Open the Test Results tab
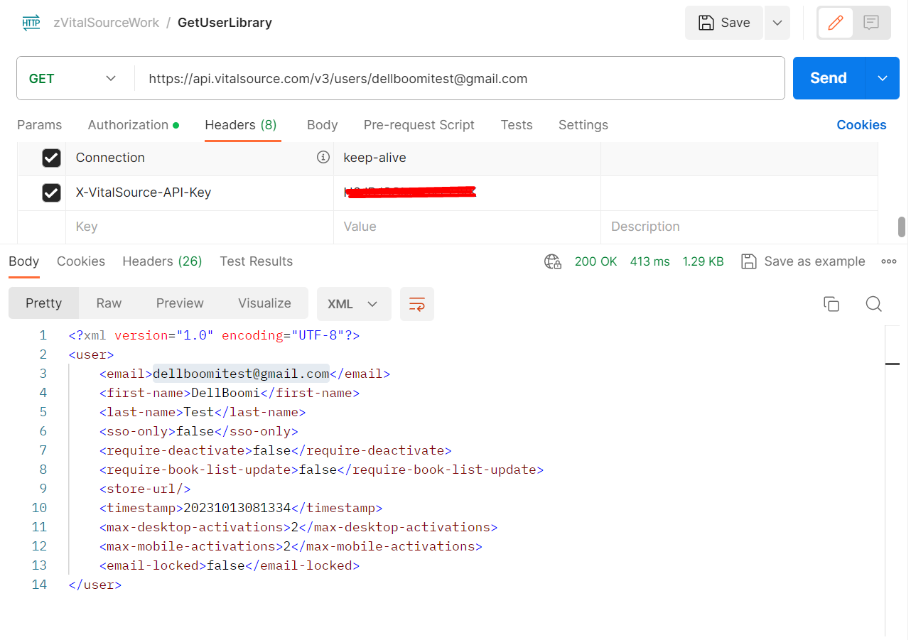 coord(256,261)
